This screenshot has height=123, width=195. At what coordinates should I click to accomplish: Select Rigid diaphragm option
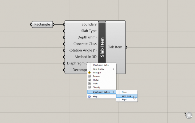(x=127, y=100)
